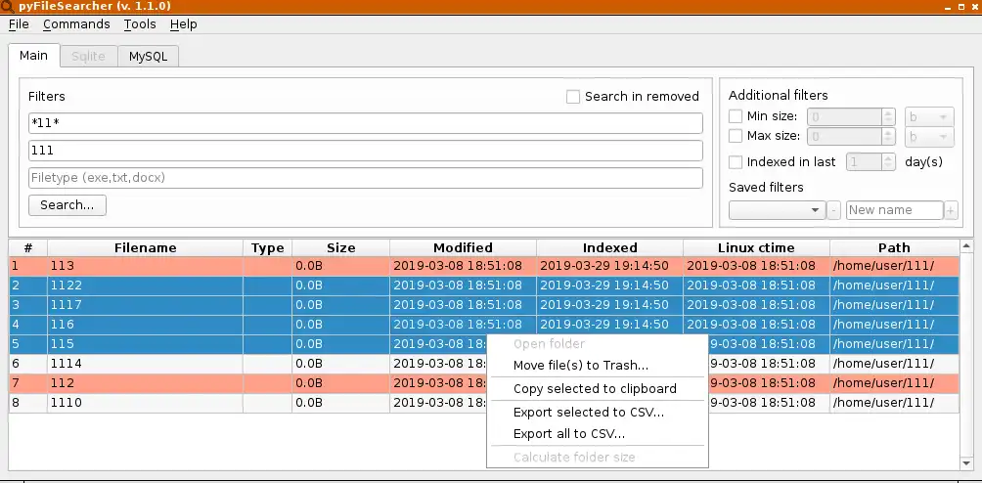Viewport: 982px width, 483px height.
Task: Click the pyFileSearcher magnifier icon in title bar
Action: click(8, 6)
